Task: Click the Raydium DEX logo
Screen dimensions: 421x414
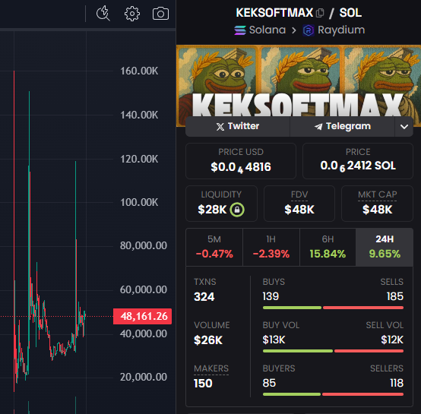Action: click(309, 30)
